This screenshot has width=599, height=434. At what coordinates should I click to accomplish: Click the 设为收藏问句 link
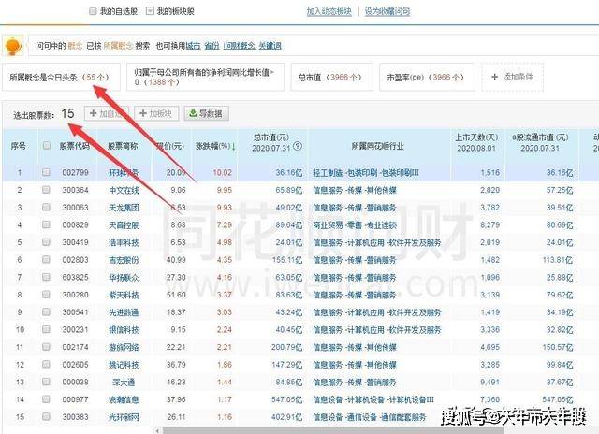tap(387, 11)
